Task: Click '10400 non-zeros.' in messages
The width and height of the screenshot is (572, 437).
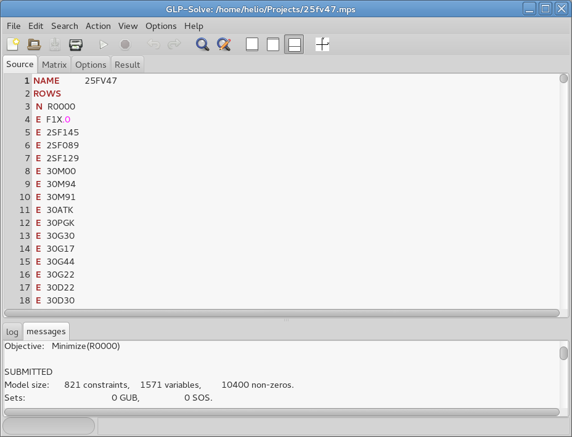Action: 258,385
